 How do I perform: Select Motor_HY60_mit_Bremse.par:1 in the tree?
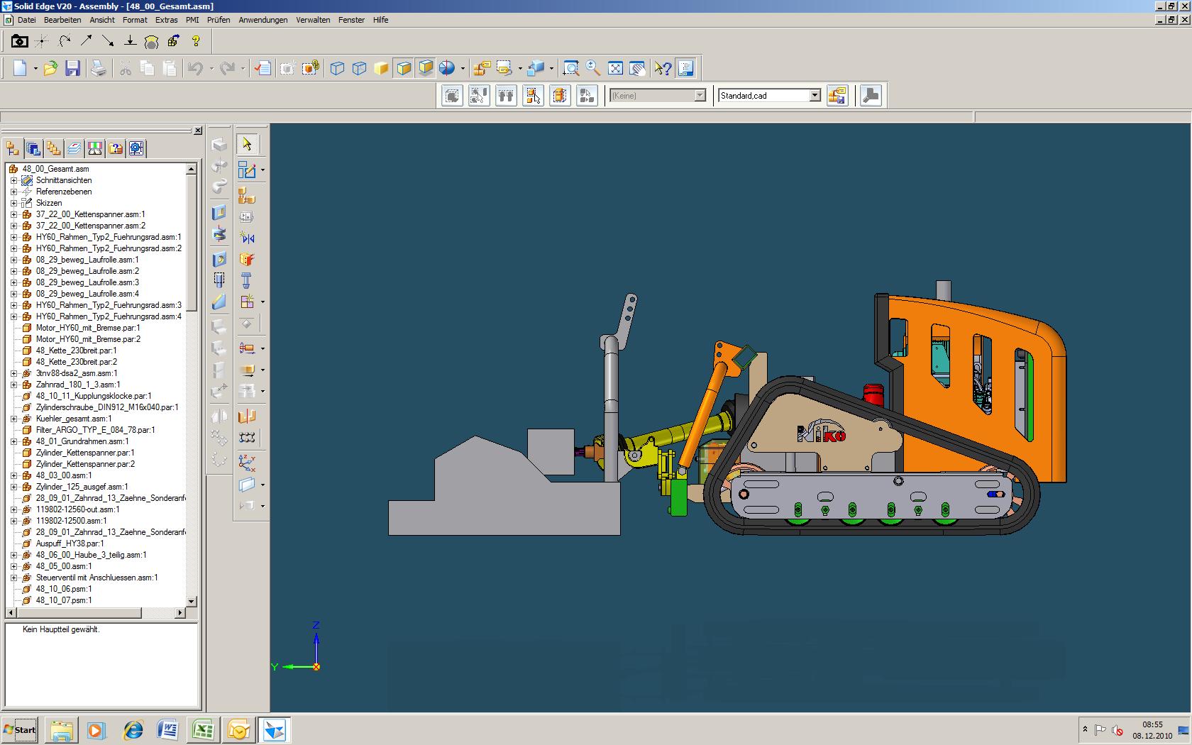[88, 328]
